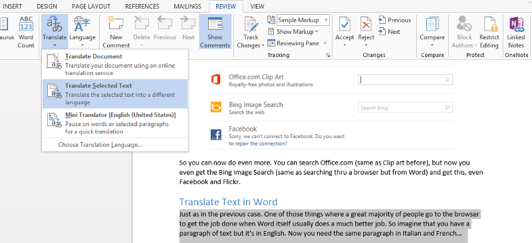The image size is (532, 243).
Task: Expand the Compare dropdown arrow
Action: pos(432,45)
